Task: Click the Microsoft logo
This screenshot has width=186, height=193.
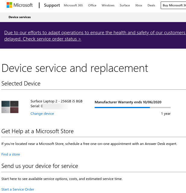Action: pyautogui.click(x=20, y=5)
